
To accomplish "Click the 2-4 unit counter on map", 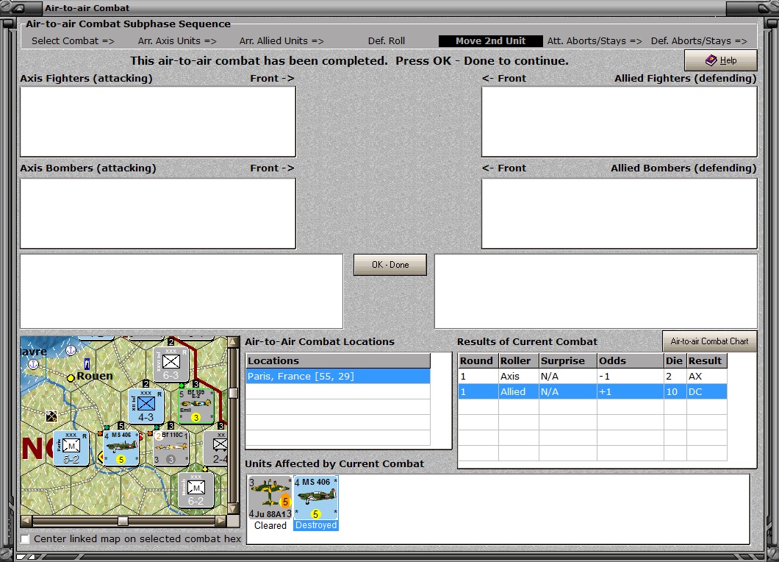I will point(217,448).
